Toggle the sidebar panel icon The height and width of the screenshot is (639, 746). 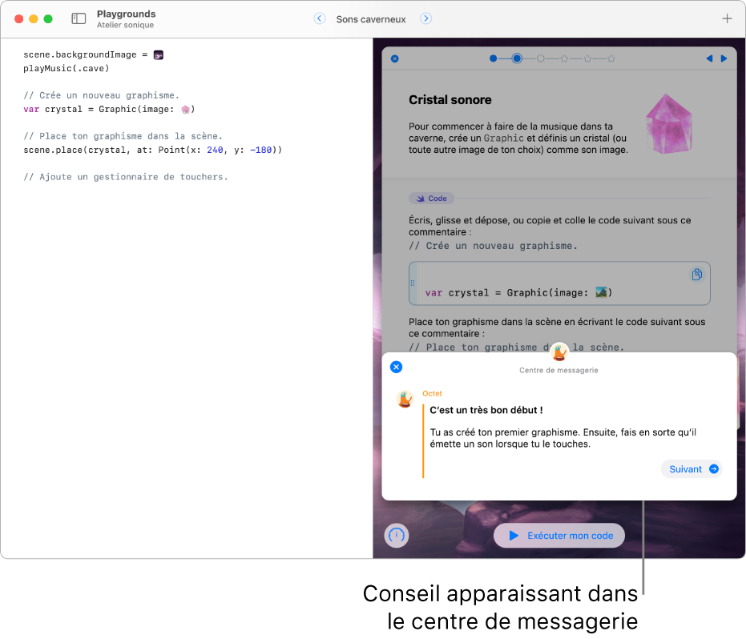[79, 18]
